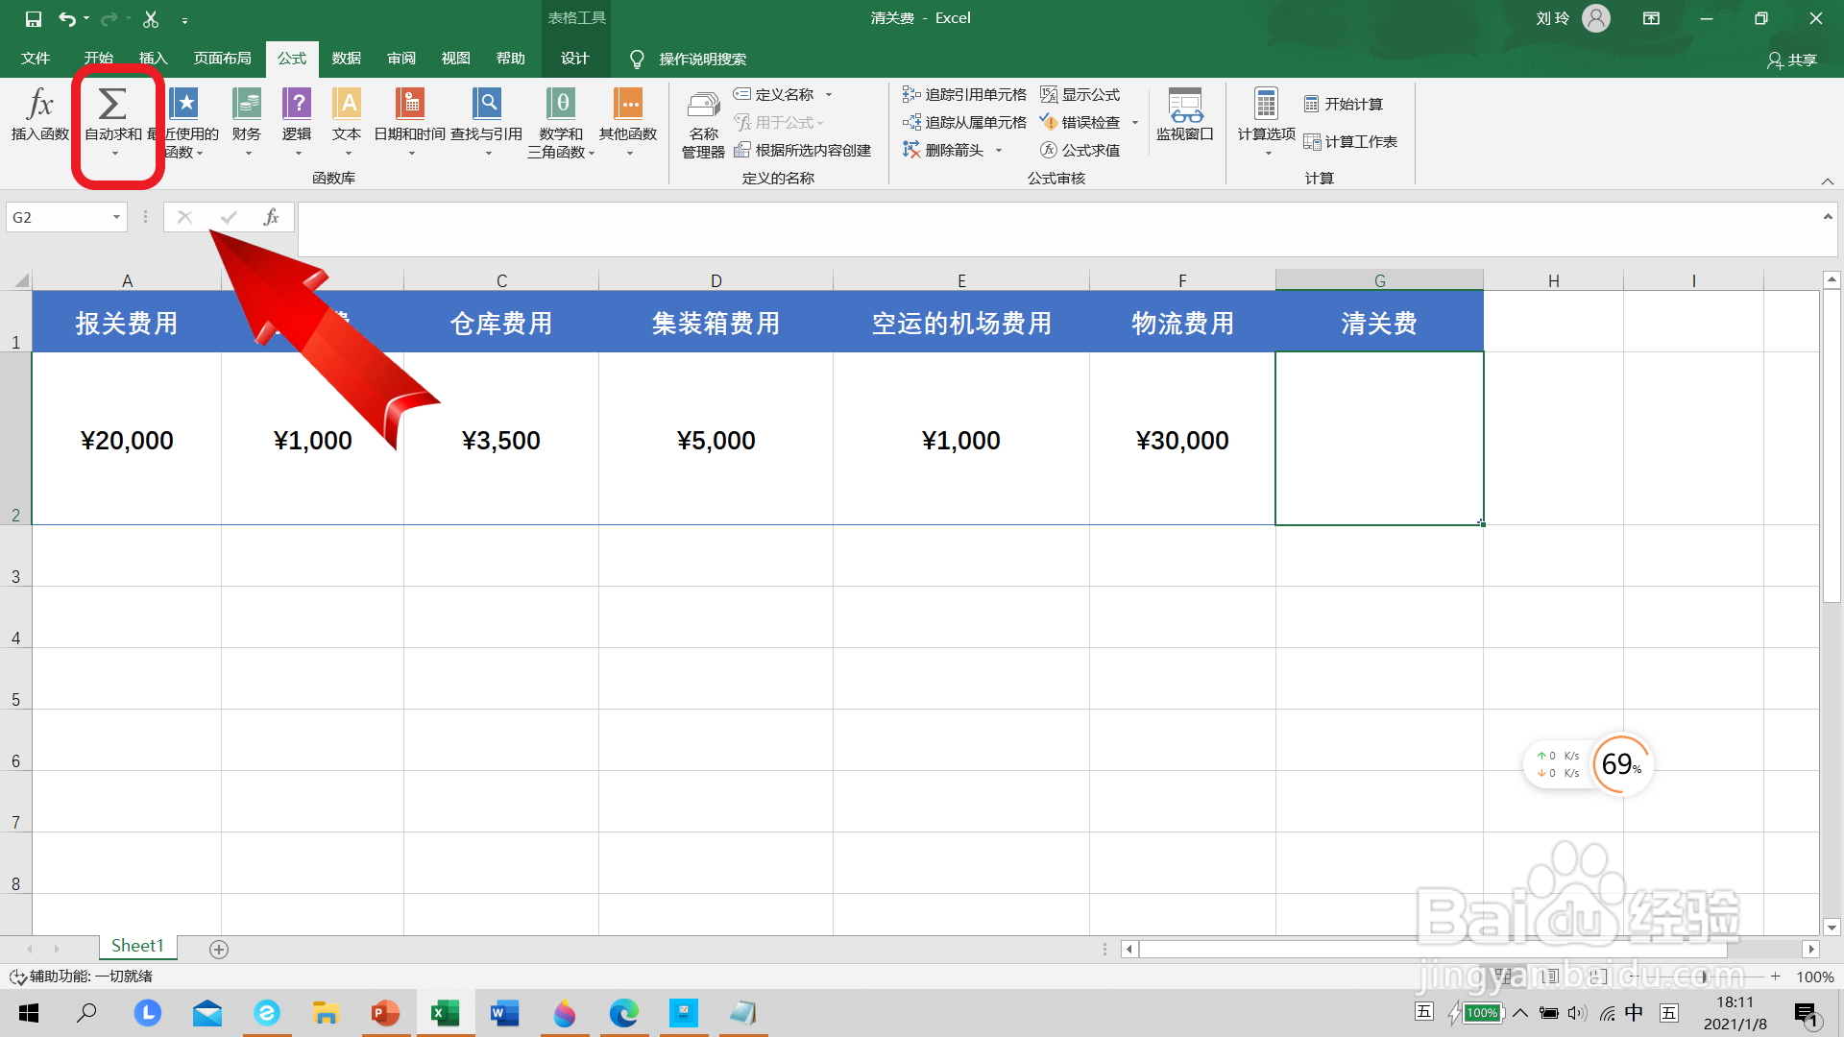Open Windows Start menu
1844x1037 pixels.
click(29, 1013)
